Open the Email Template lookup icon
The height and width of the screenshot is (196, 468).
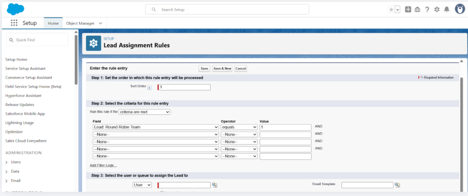(x=397, y=185)
